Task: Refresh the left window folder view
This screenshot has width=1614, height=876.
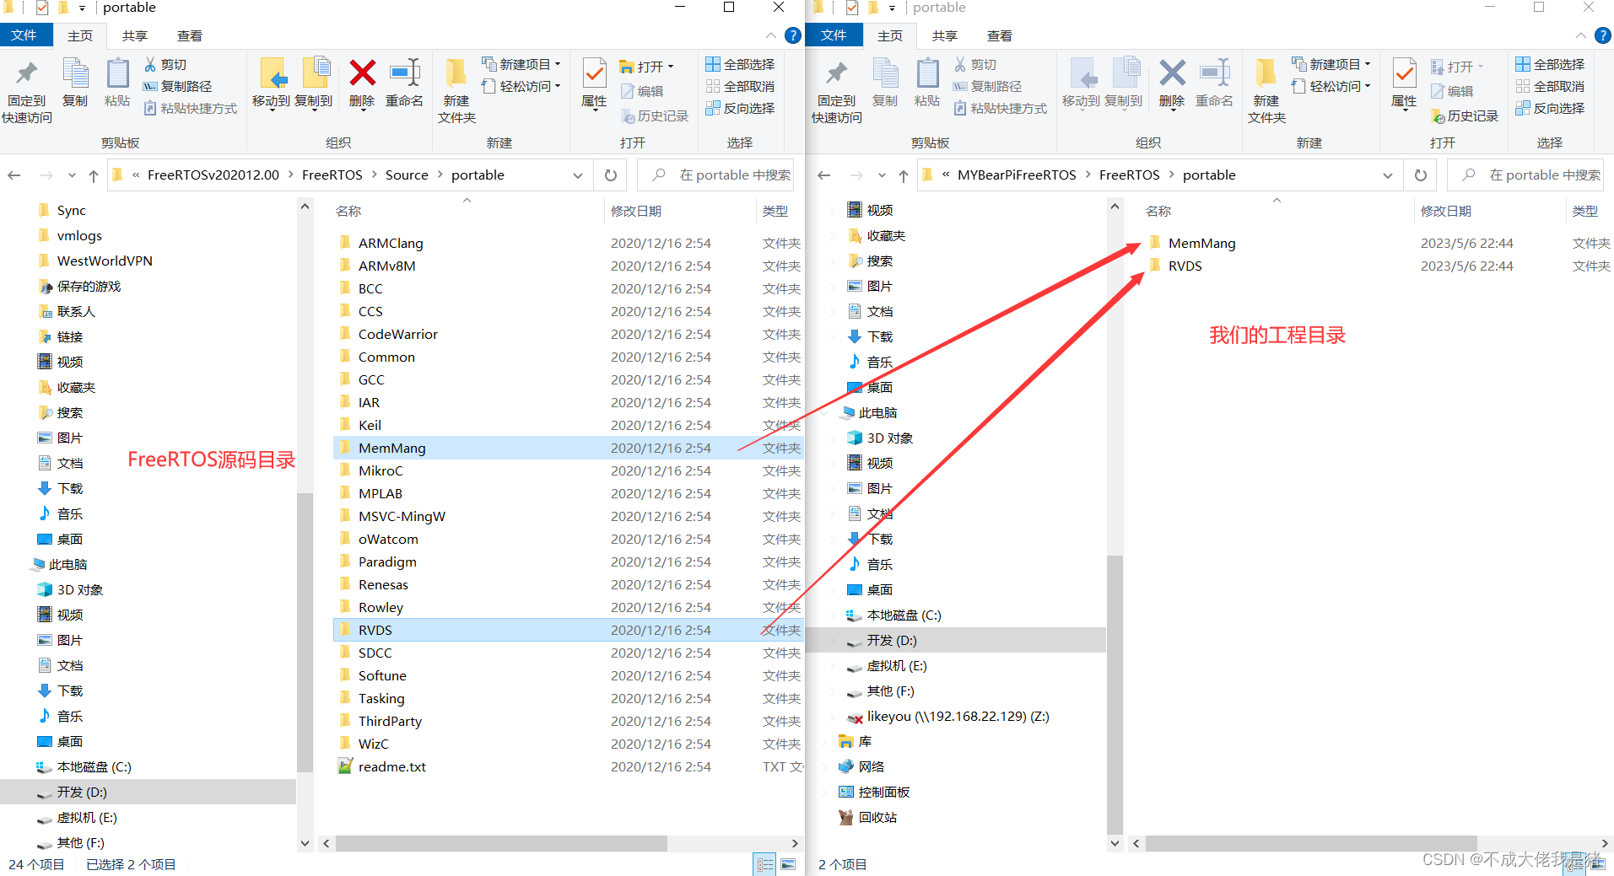Action: point(611,175)
